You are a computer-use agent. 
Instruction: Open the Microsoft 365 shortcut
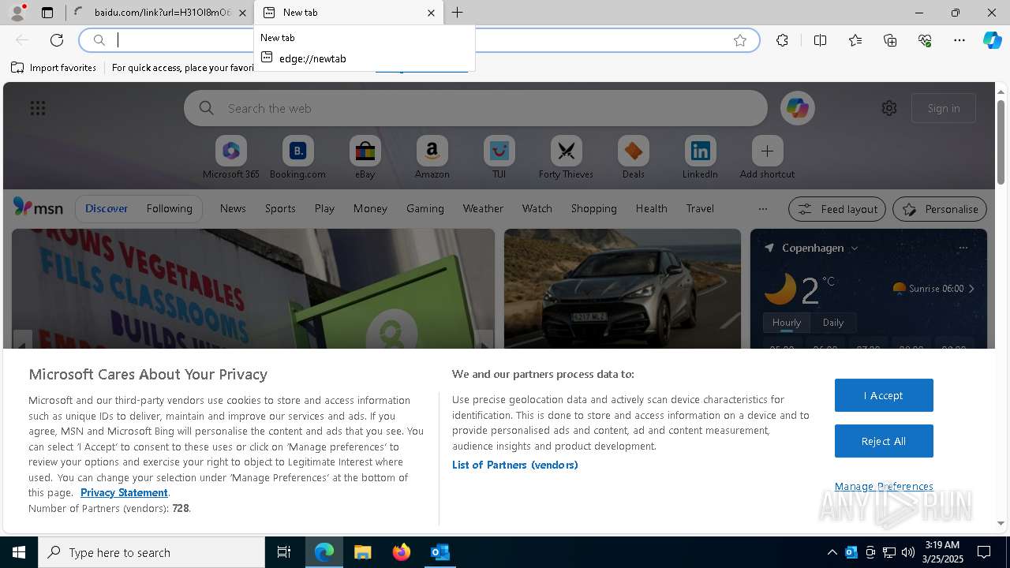[x=231, y=158]
